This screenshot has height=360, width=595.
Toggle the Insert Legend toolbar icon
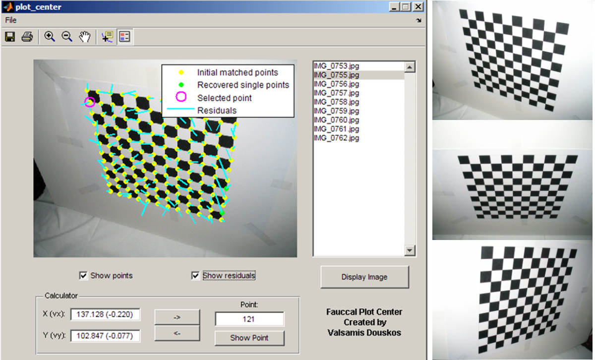pos(124,37)
